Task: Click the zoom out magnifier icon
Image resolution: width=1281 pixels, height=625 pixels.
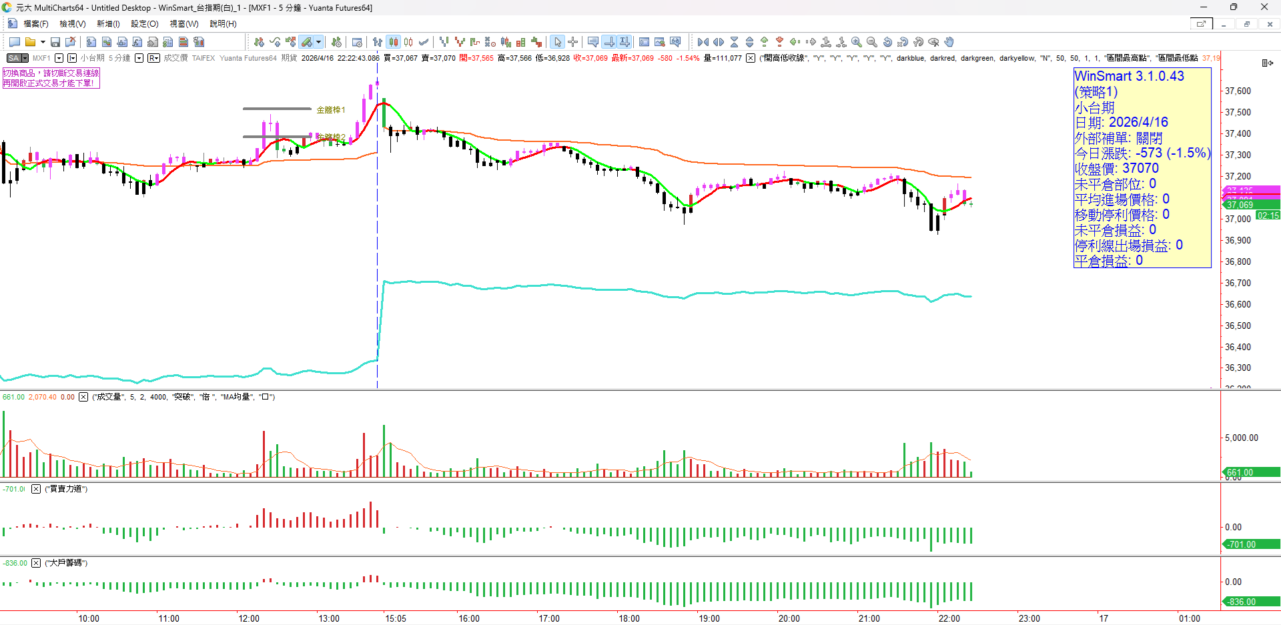Action: coord(872,42)
